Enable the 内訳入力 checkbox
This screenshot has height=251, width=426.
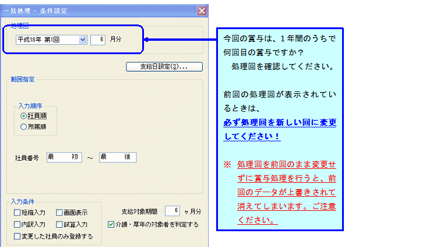17,224
